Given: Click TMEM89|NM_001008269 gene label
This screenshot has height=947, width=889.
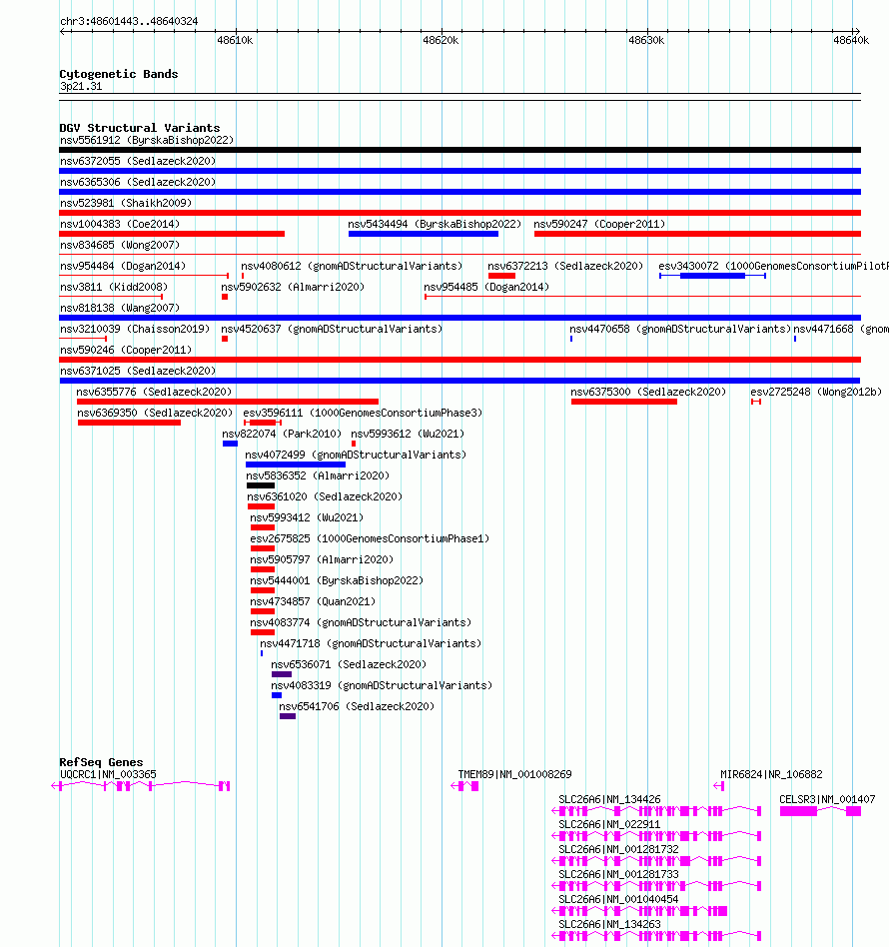Looking at the screenshot, I should click(514, 774).
